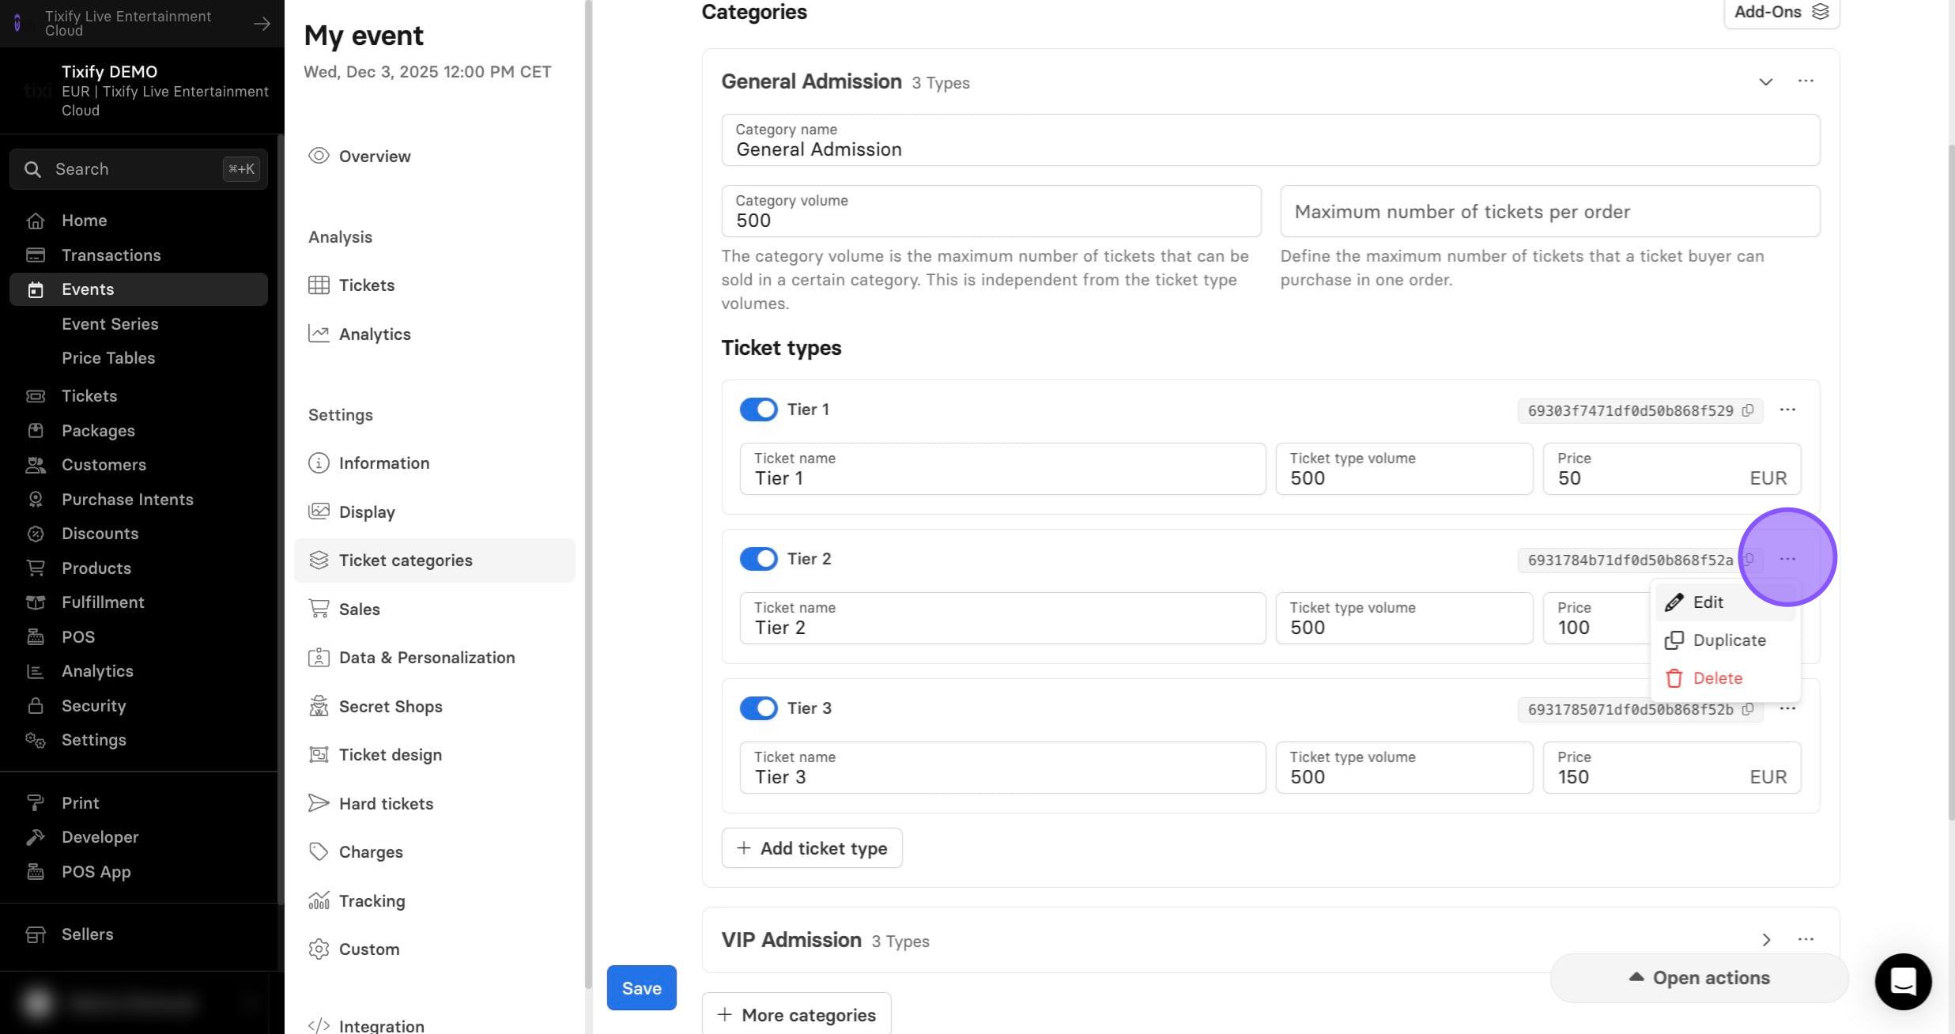This screenshot has height=1034, width=1955.
Task: Open the chat support widget
Action: click(x=1903, y=981)
